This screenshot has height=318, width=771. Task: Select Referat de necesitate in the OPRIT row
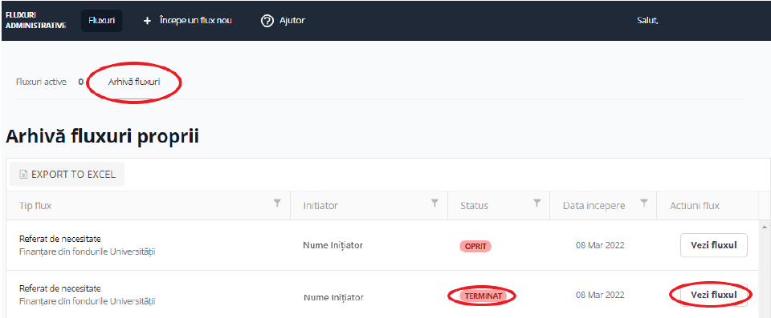60,239
